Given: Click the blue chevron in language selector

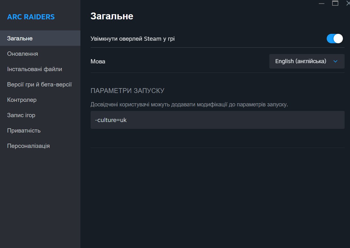Looking at the screenshot, I should [x=335, y=61].
